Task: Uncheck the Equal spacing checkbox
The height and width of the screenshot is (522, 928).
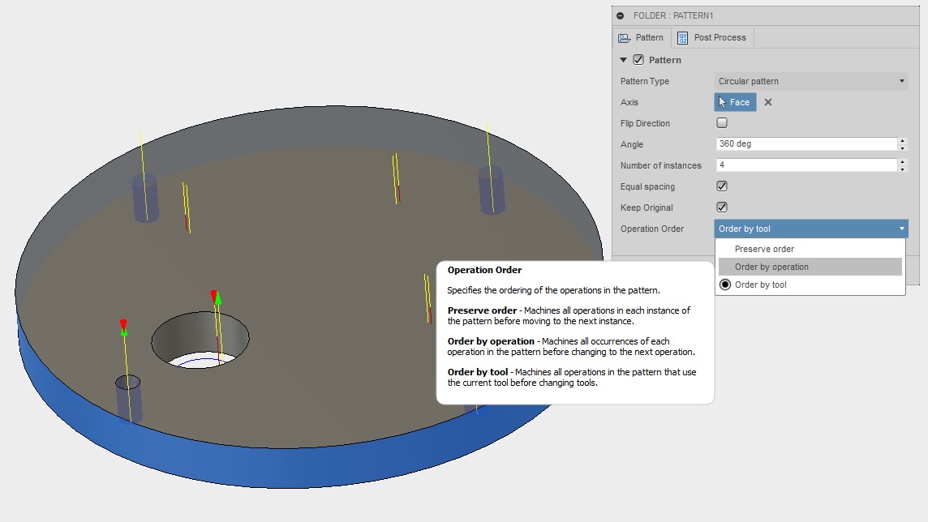Action: [x=721, y=186]
